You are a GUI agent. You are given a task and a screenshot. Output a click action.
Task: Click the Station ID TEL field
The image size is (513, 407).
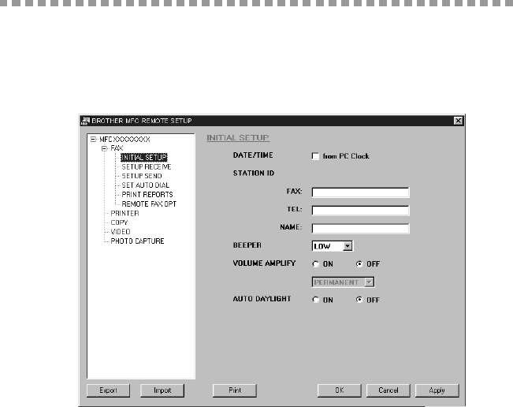tap(360, 211)
